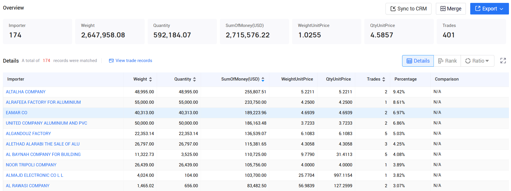Open AL RAWASI COMPANY link
The image size is (511, 191).
(x=28, y=186)
